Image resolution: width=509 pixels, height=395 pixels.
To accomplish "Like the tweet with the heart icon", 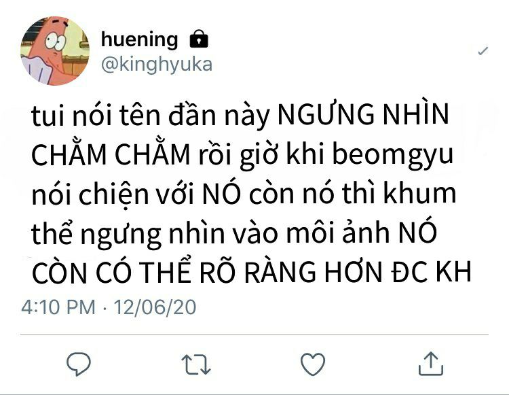I will 313,364.
